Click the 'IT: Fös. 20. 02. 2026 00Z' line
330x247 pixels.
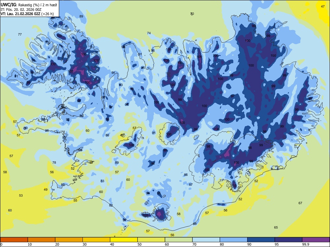21,10
